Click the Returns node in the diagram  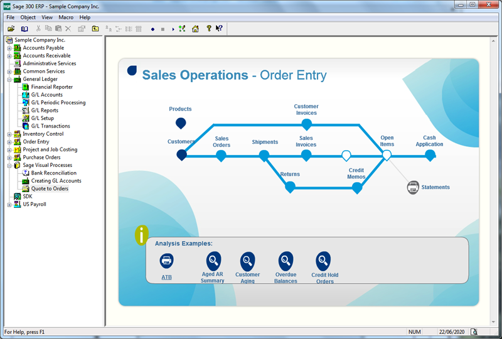290,187
